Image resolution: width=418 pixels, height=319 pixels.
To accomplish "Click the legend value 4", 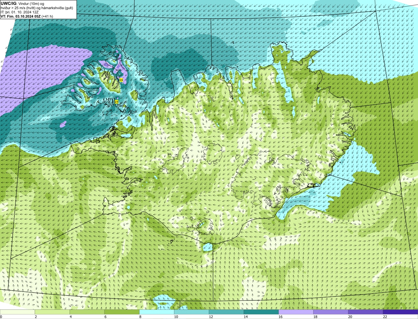I will pos(71,317).
